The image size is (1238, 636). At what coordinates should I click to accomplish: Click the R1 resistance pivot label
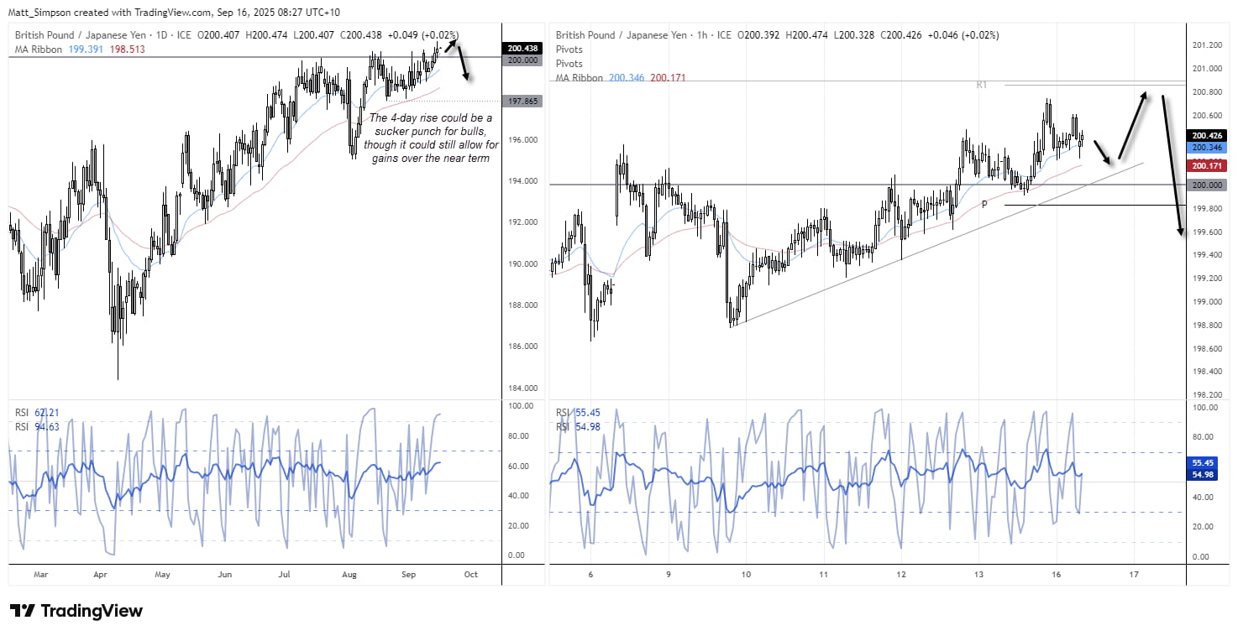980,85
